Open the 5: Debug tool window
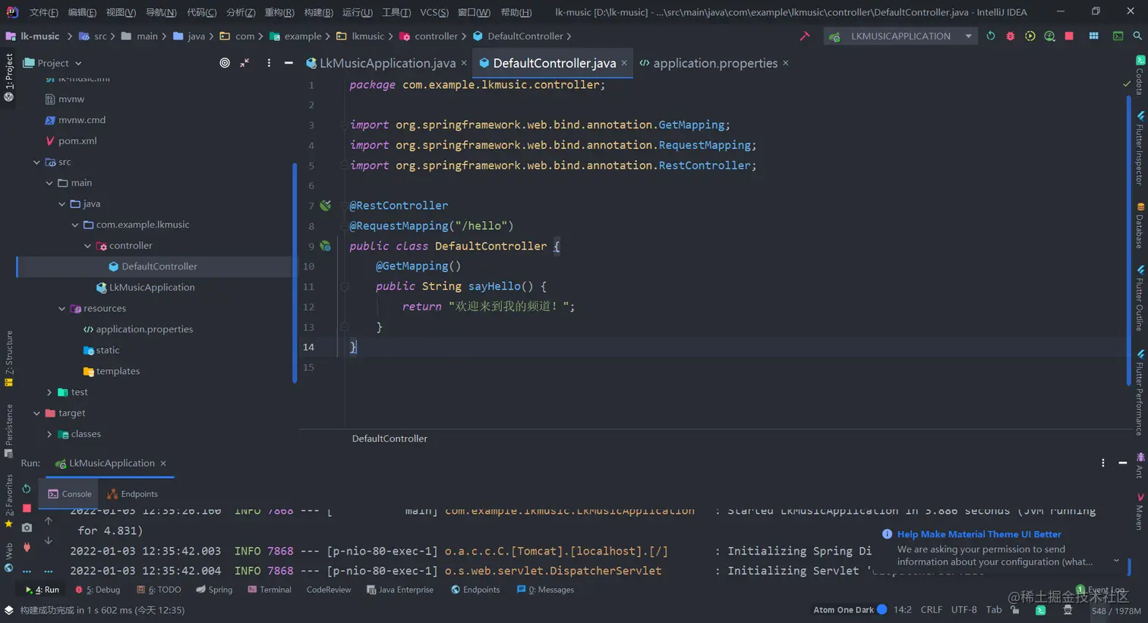This screenshot has width=1148, height=623. pos(97,590)
